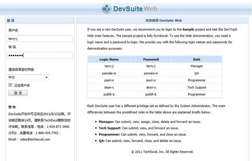Image resolution: width=252 pixels, height=161 pixels.
Task: Click the Programmer: bullet description
Action: click(x=142, y=134)
